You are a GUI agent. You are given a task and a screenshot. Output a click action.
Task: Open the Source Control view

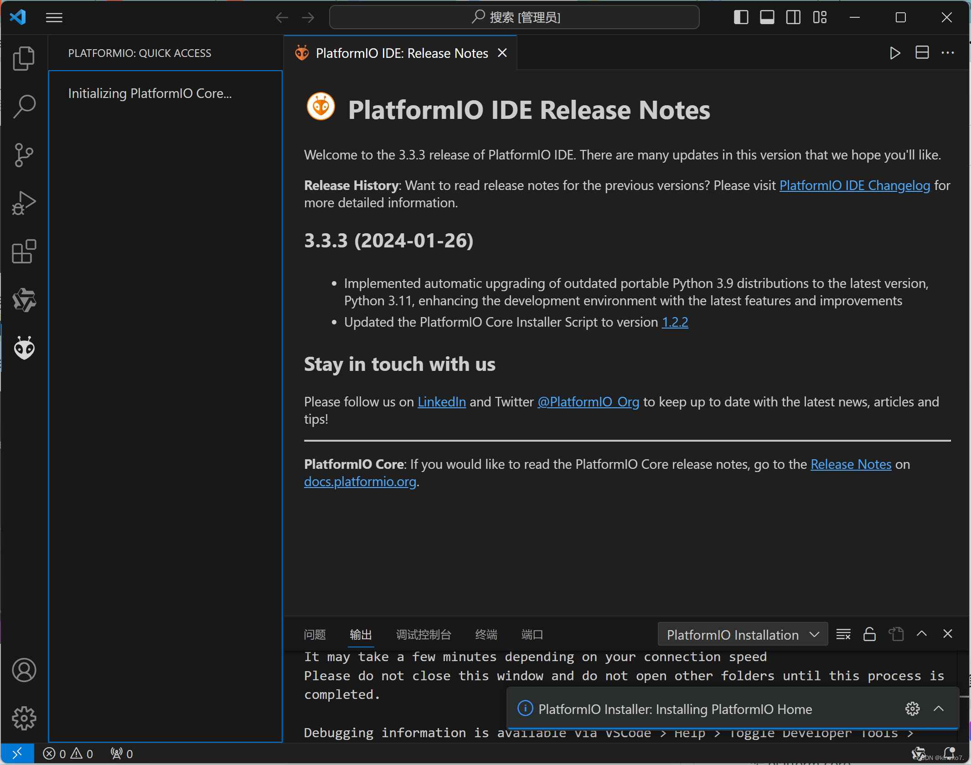click(x=24, y=155)
